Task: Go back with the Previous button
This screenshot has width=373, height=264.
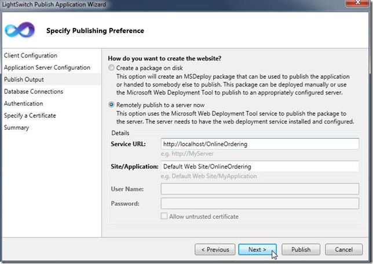Action: [x=215, y=249]
